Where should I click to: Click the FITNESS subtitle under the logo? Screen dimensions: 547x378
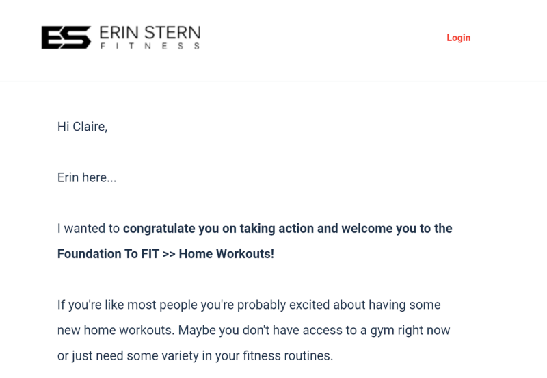click(x=150, y=46)
